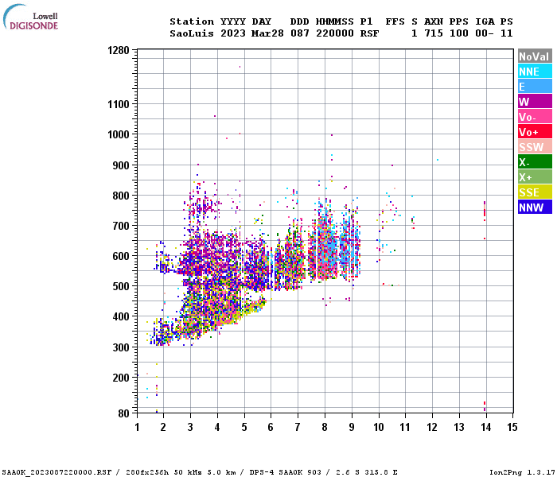Click the 200 height axis label
This screenshot has width=557, height=477.
point(121,378)
